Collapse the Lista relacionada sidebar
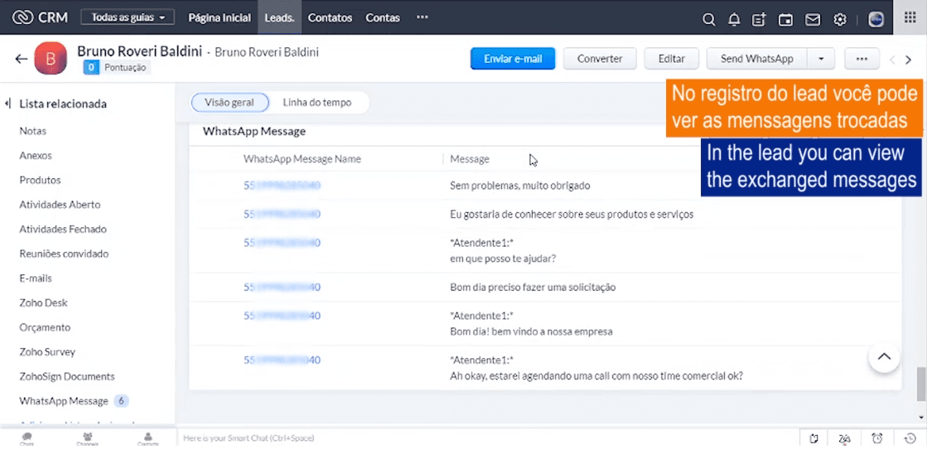The image size is (927, 450). point(7,104)
